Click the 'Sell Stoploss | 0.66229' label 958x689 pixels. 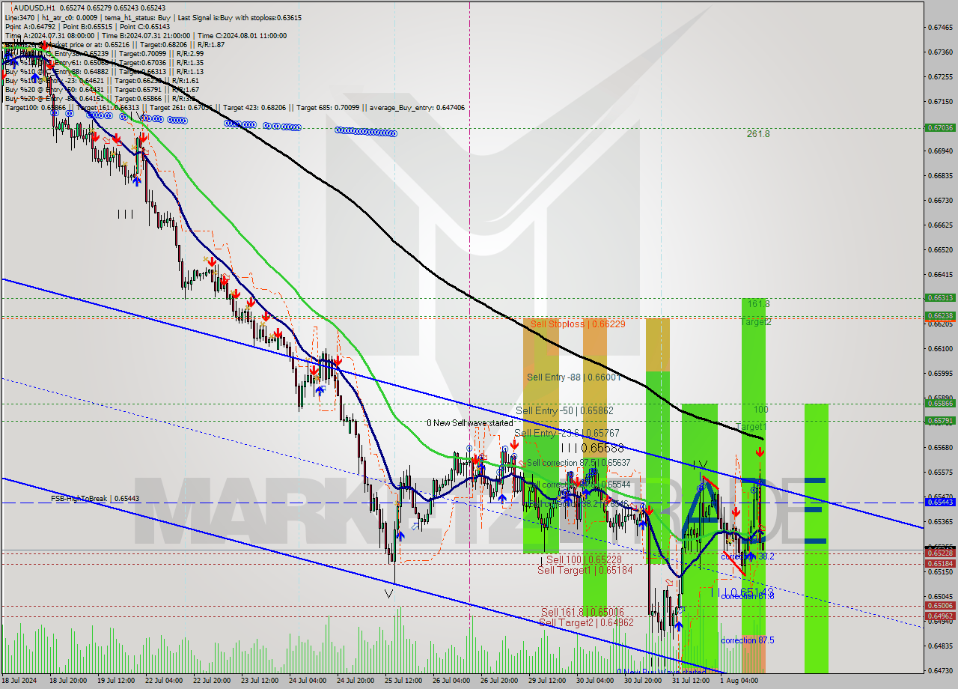tap(576, 324)
